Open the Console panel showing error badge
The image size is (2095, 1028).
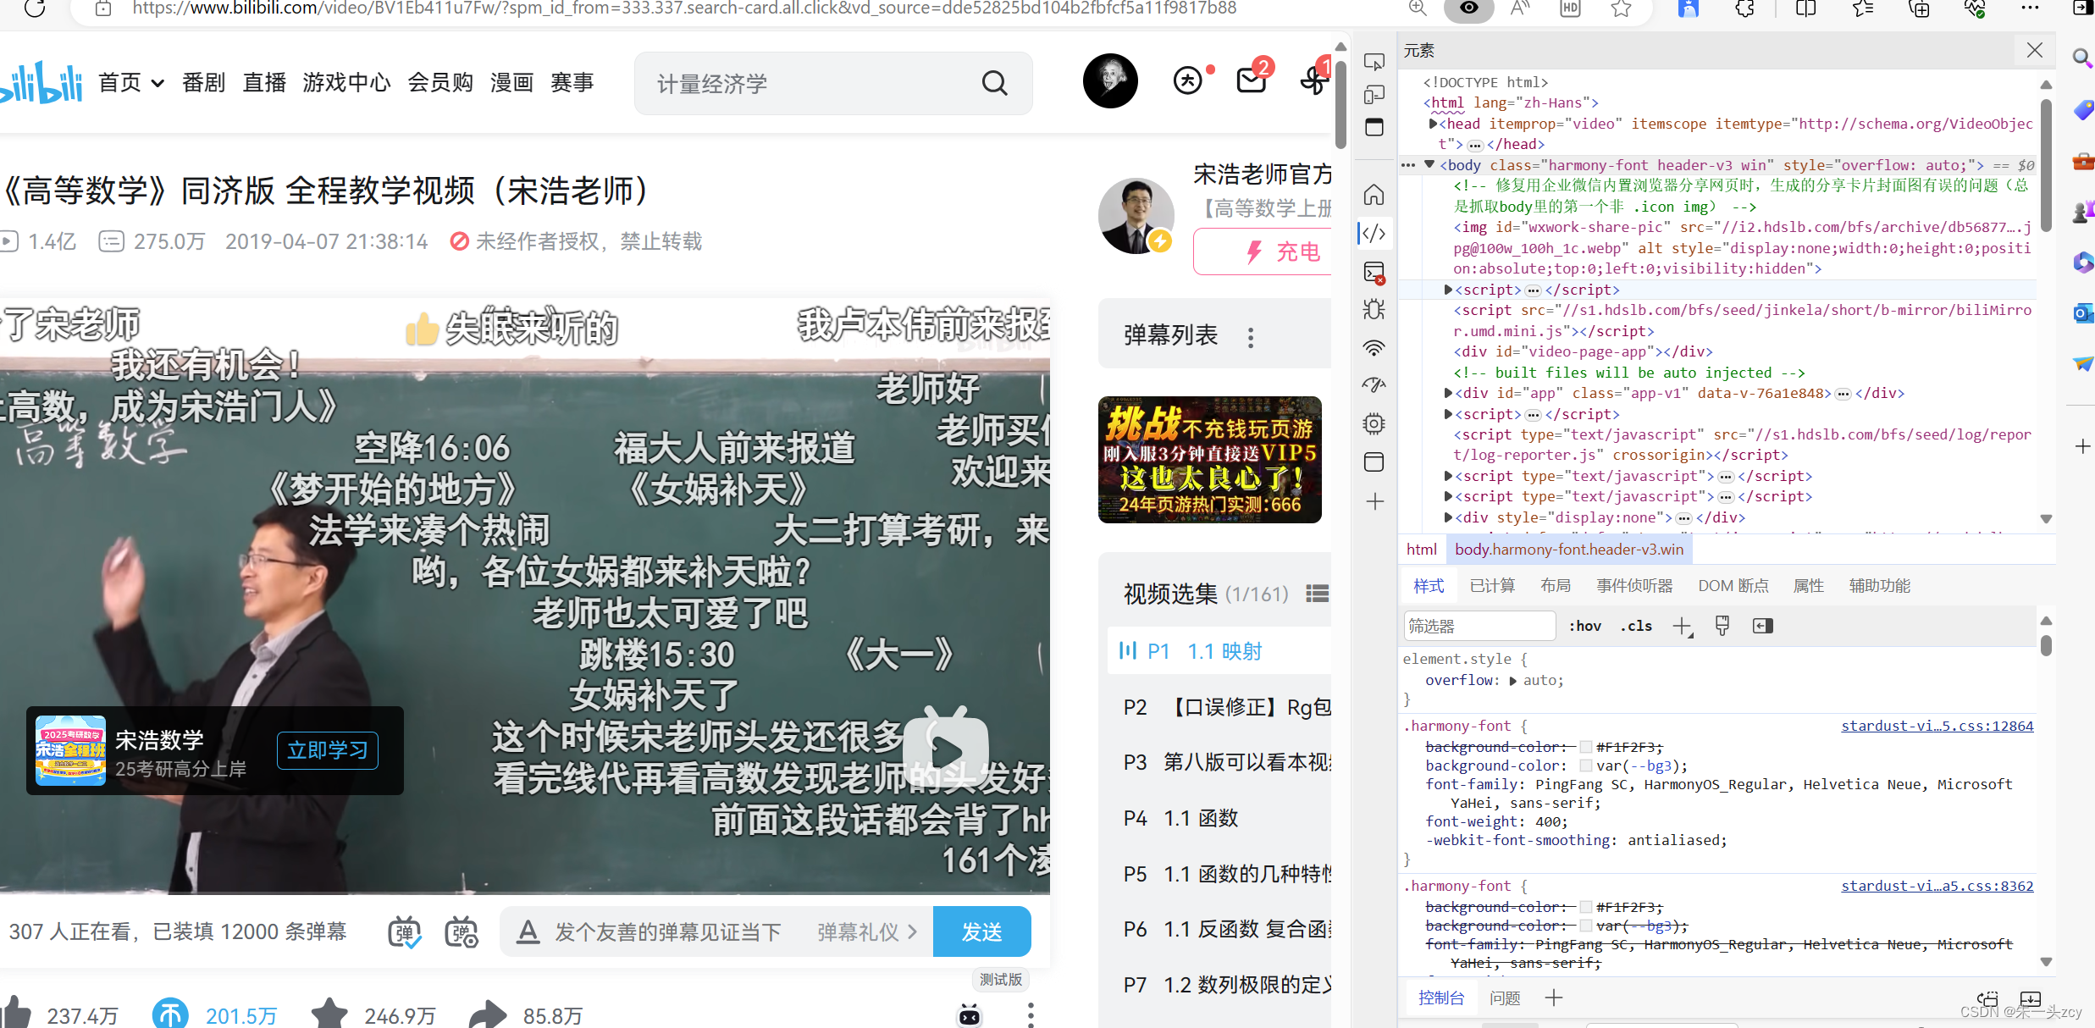tap(1373, 273)
